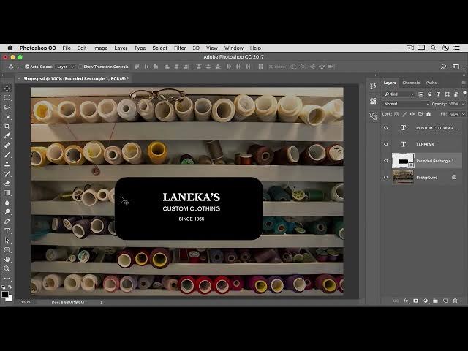This screenshot has width=468, height=351.
Task: Hide the Background layer
Action: 386,177
